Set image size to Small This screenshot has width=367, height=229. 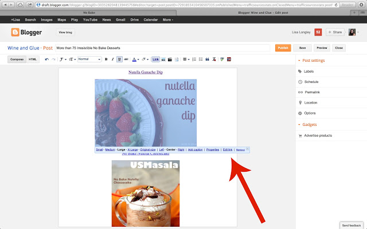99,149
